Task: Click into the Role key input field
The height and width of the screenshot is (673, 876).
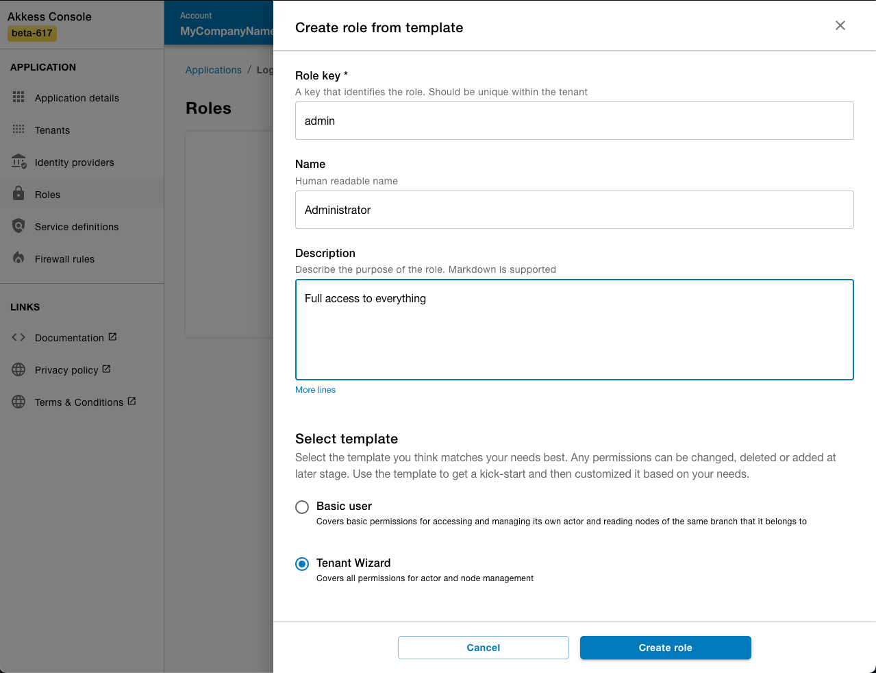Action: point(574,121)
